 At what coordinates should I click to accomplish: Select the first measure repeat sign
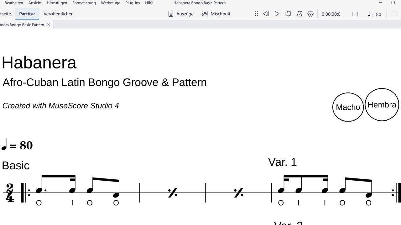173,193
